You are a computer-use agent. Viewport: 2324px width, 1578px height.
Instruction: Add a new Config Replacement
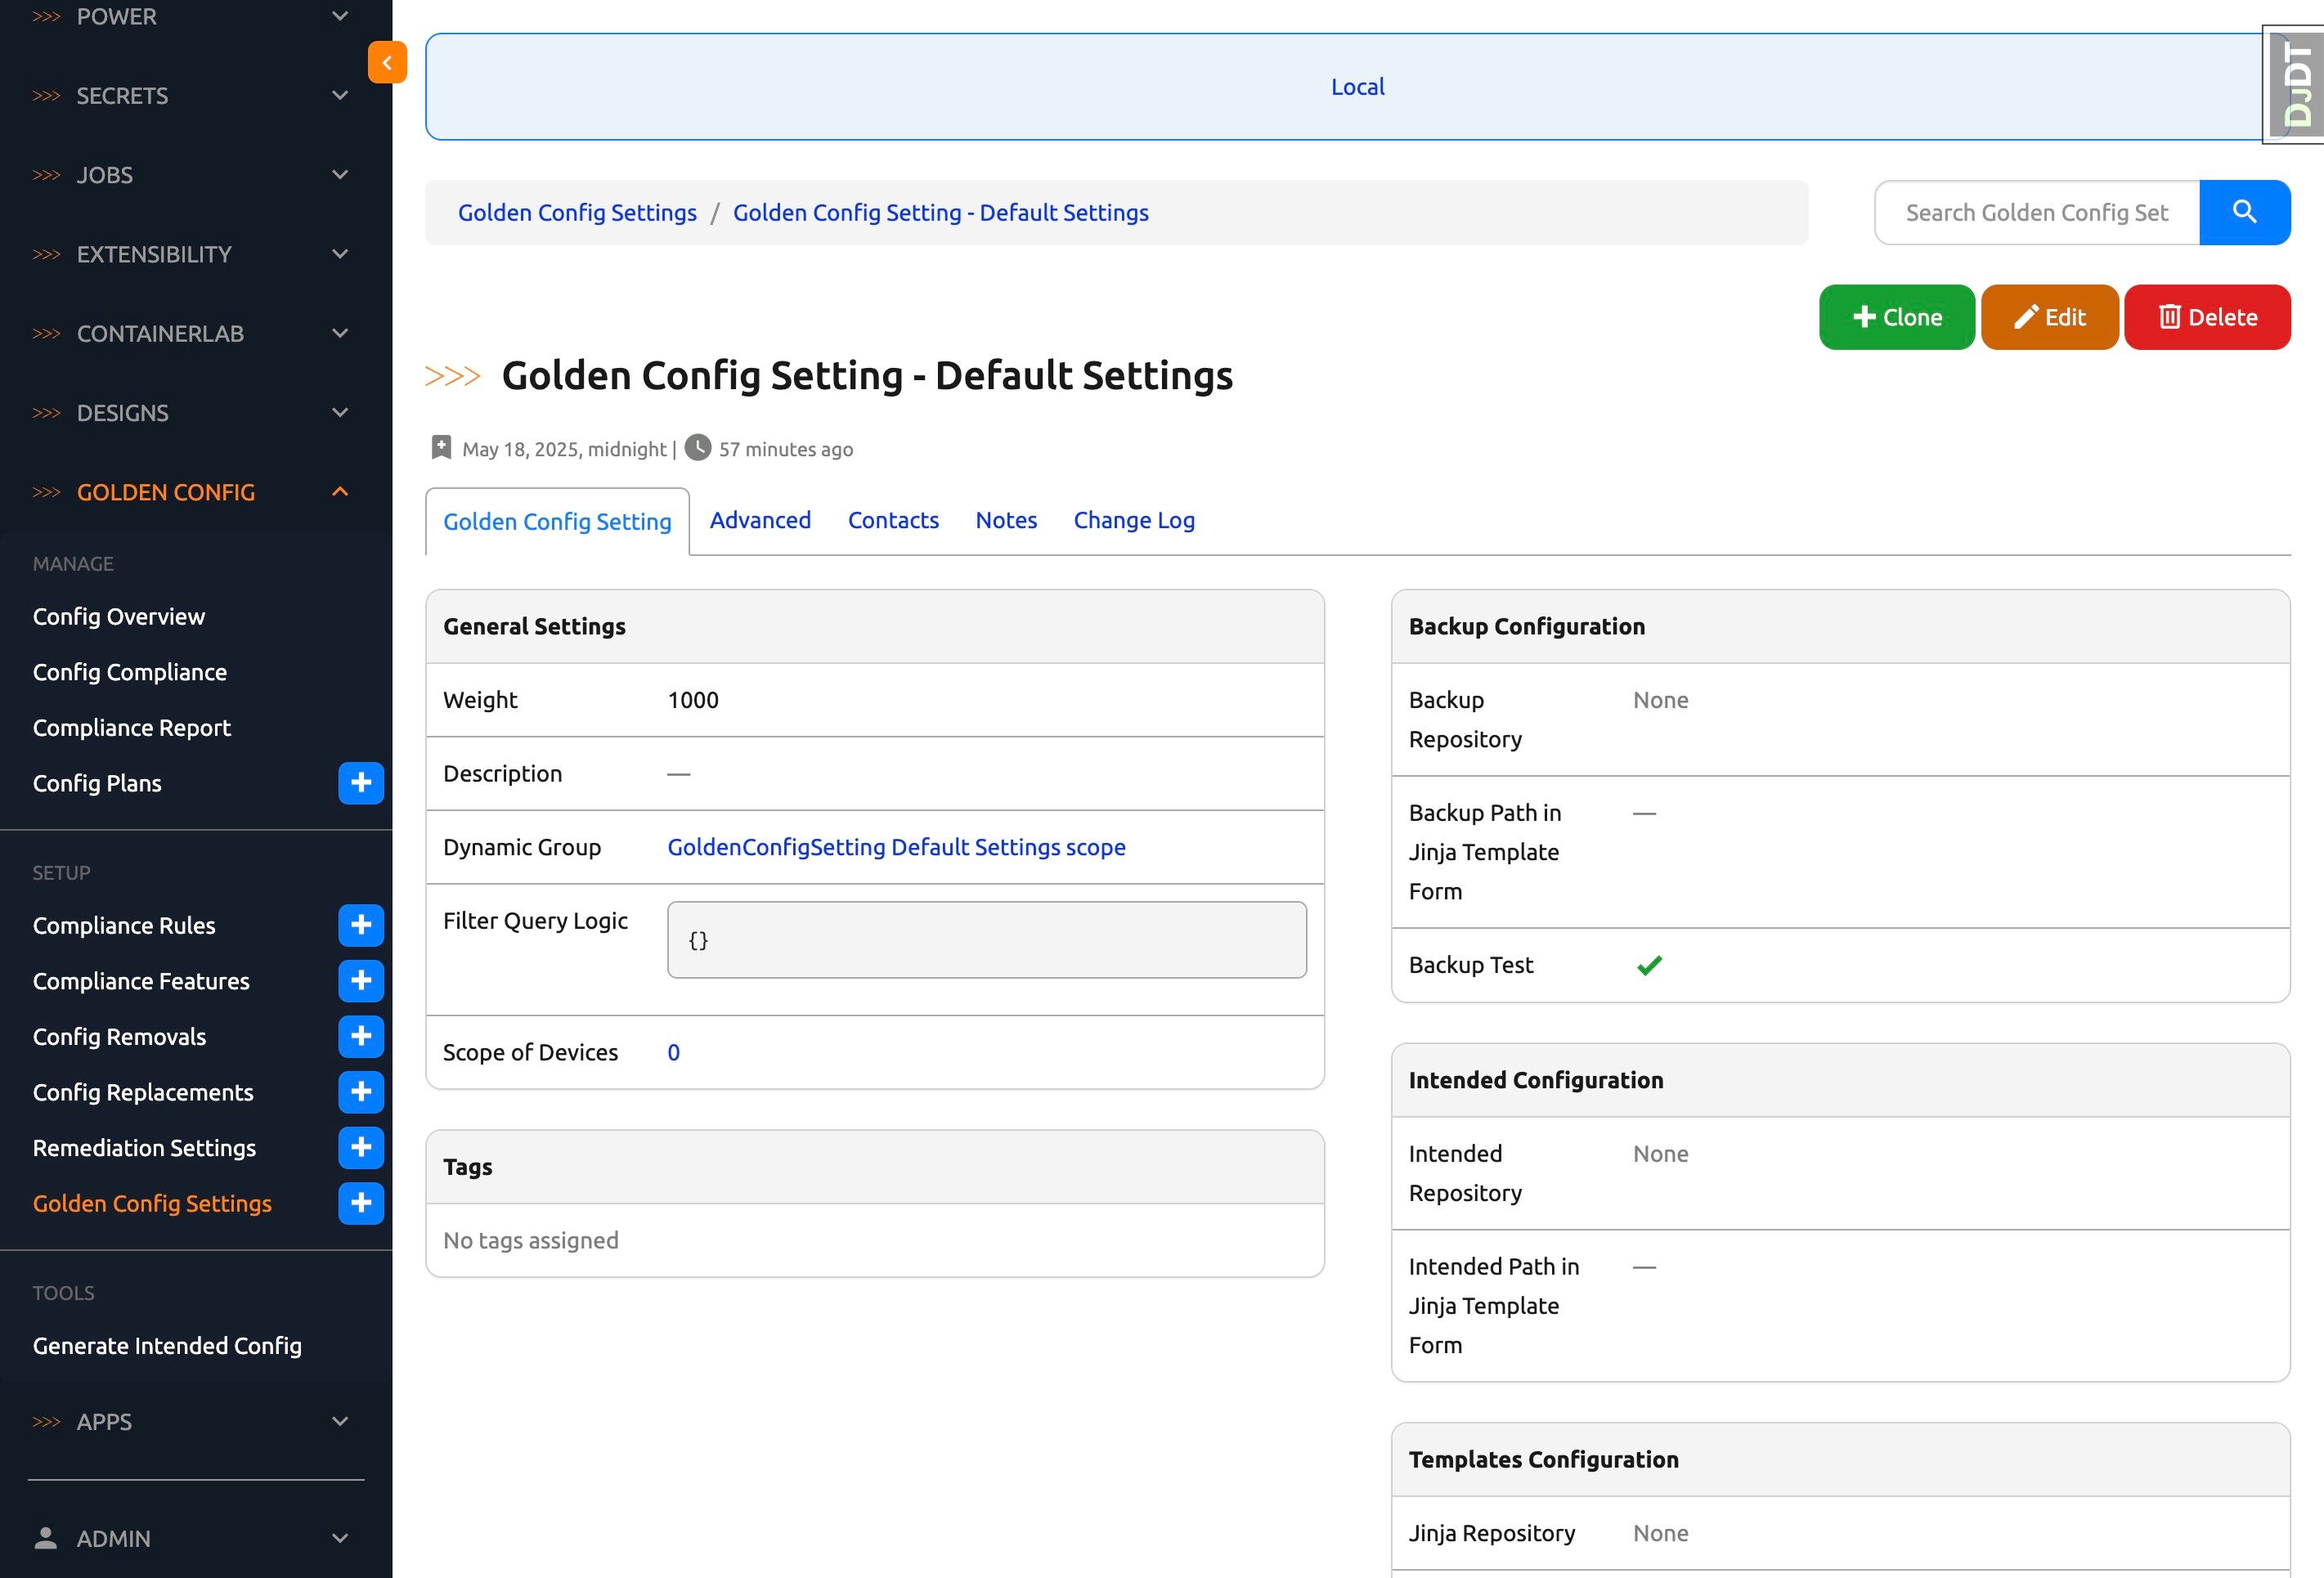tap(361, 1092)
